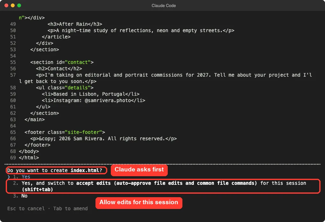Click 'Based in Lisbon, Portugal' list item
Viewport: 325px width, 222px height.
click(91, 94)
